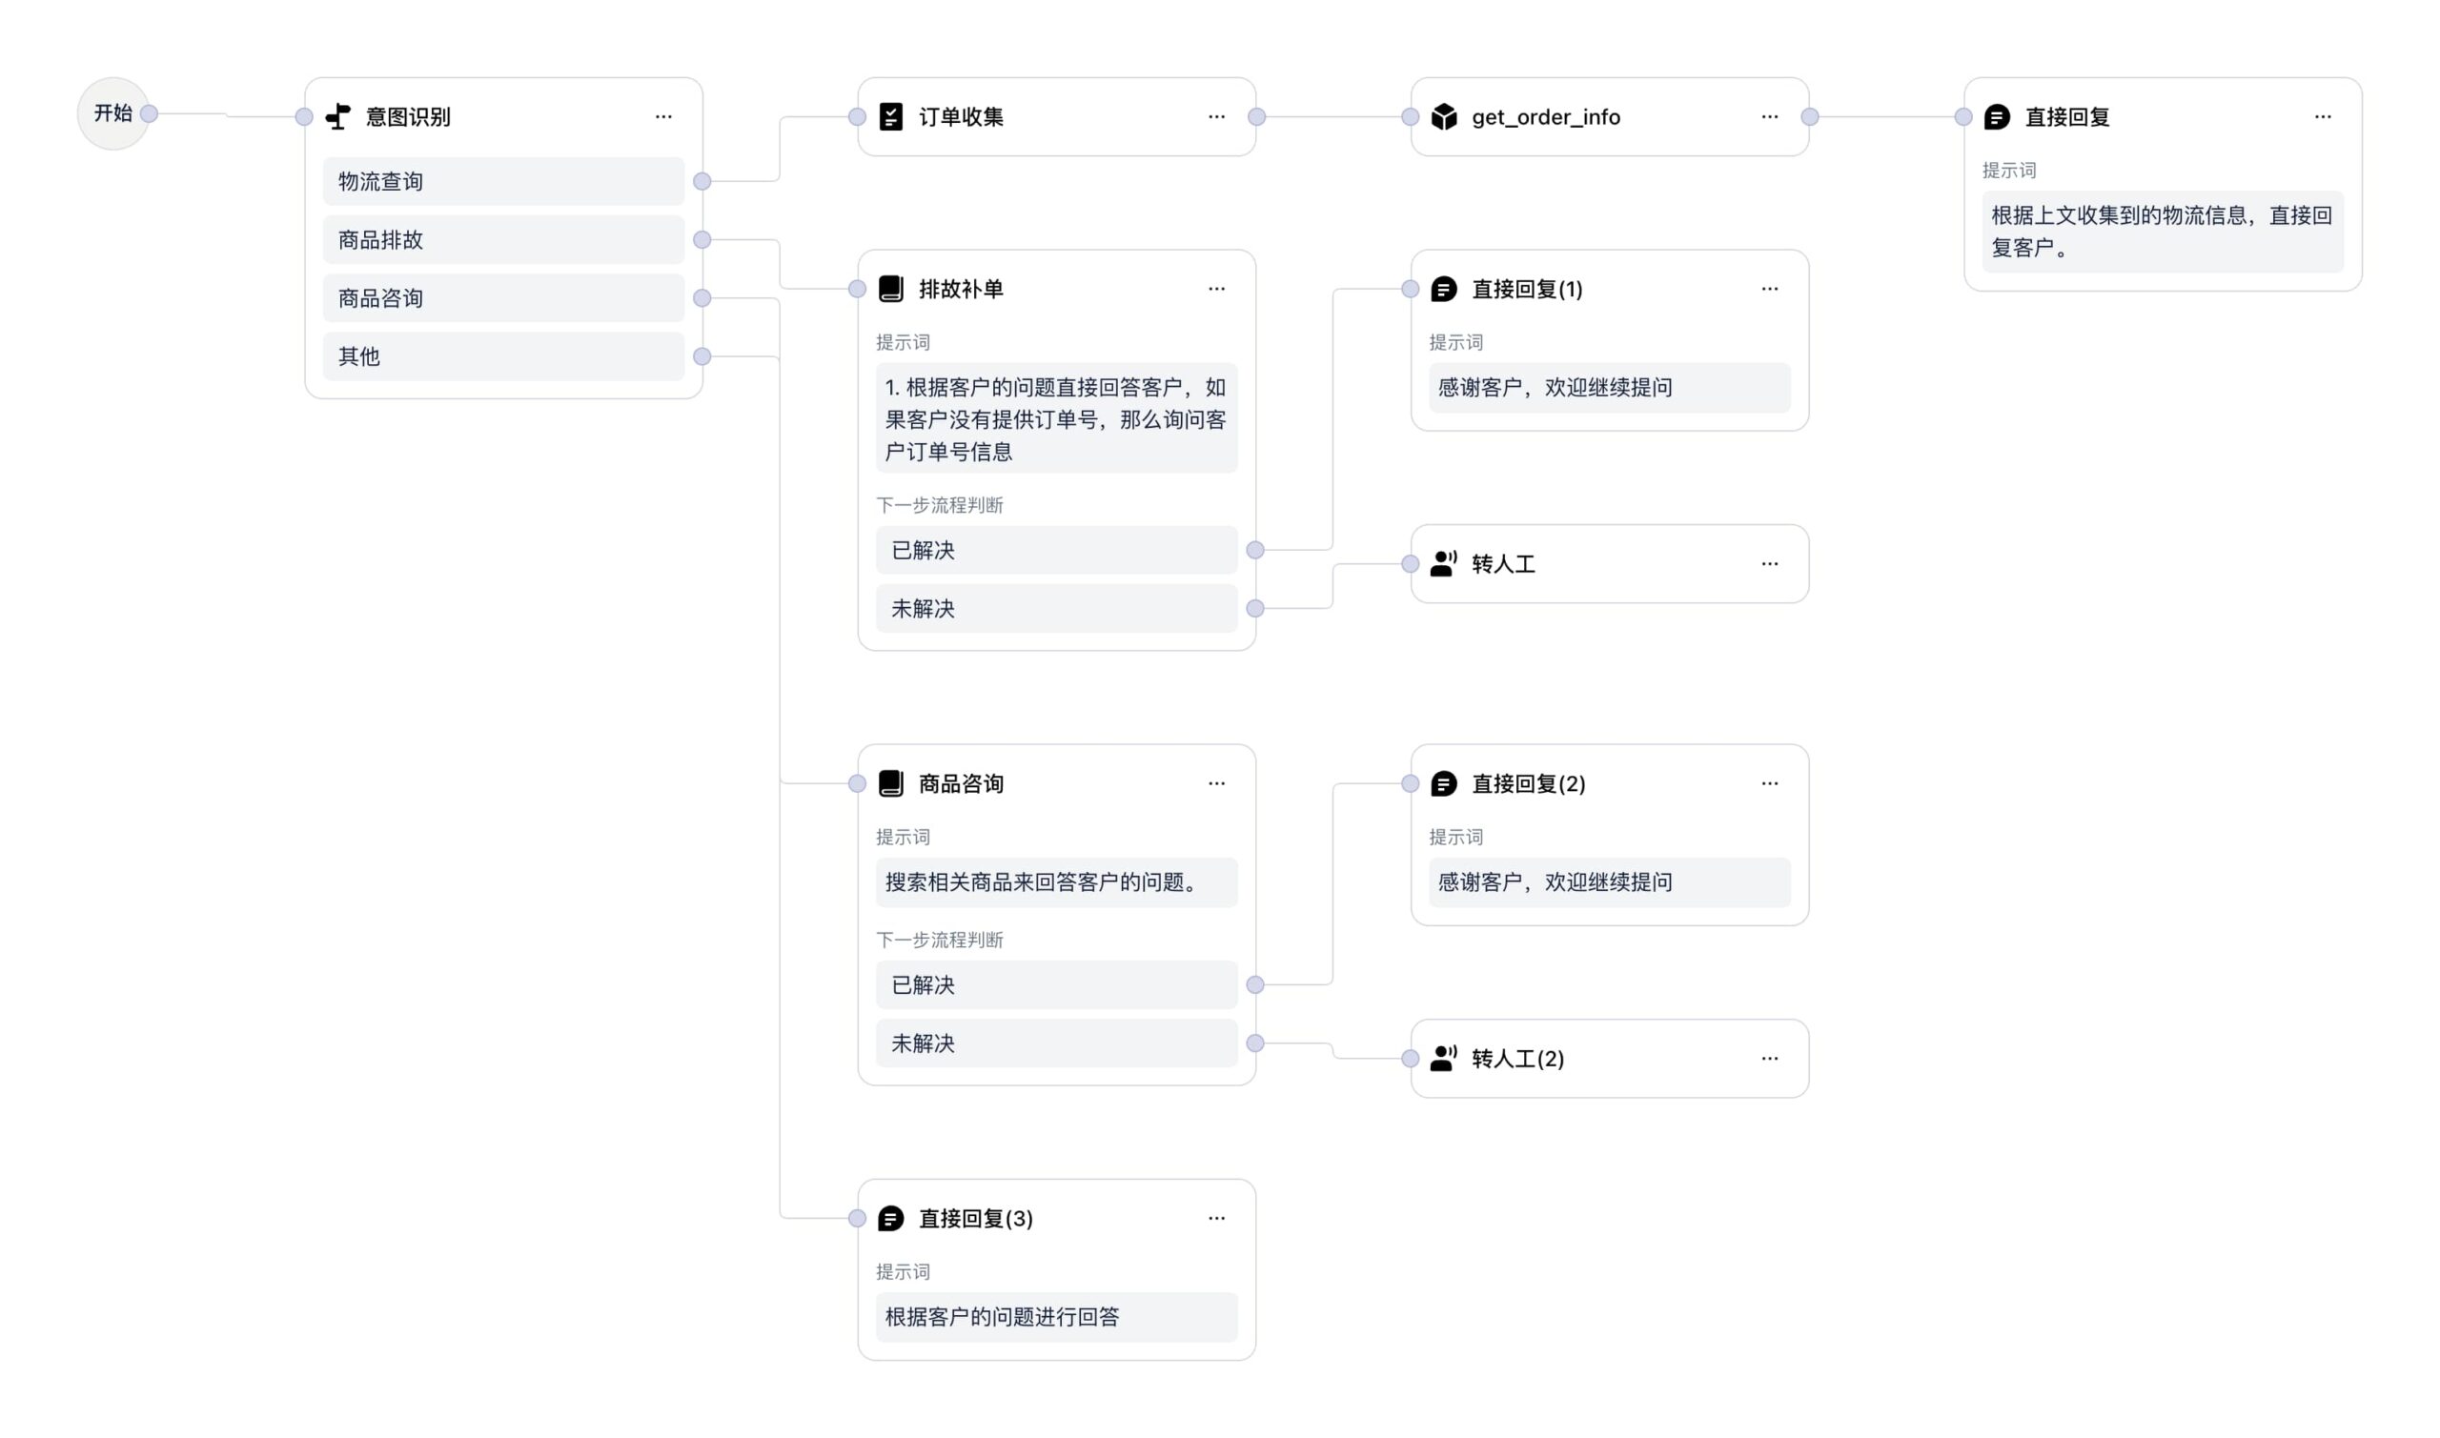Open the 意图识别 node's more options menu
Viewport: 2440px width, 1438px height.
663,116
